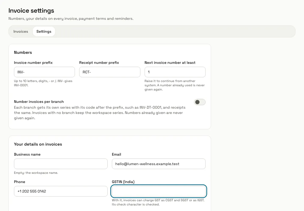Toggle Number invoices per branch switch
304x211 pixels.
click(199, 102)
